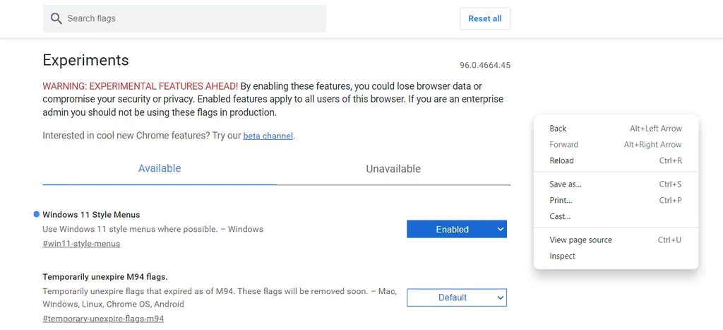Click the red WARNING: EXPERIMENTAL FEATURES AHEAD! text

tap(141, 86)
